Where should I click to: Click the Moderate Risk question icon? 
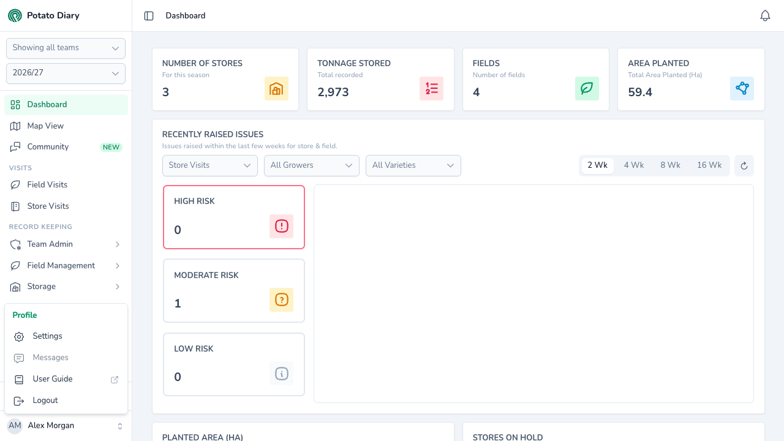tap(282, 300)
